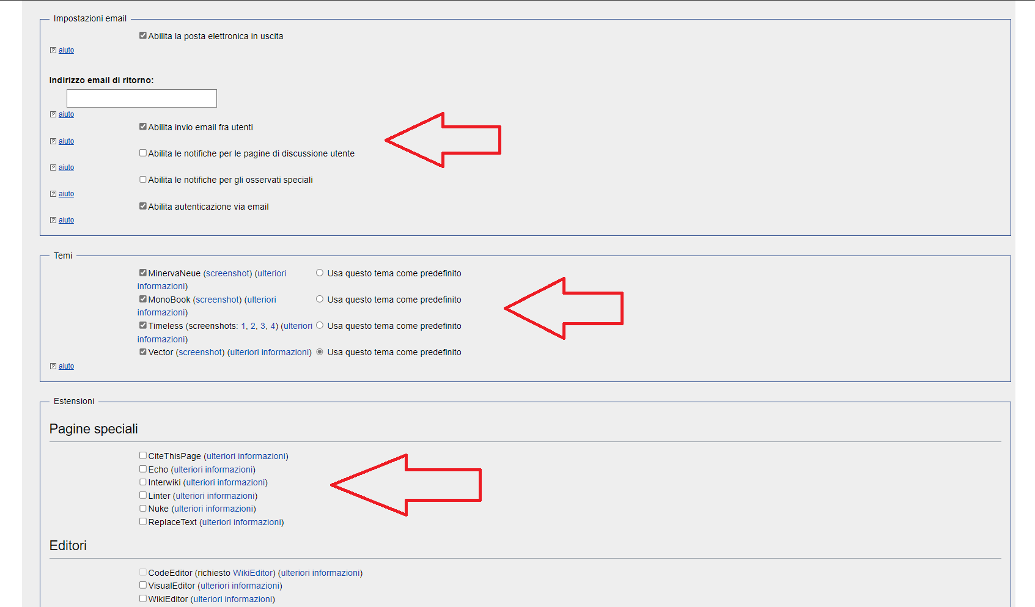Enable notifications for user discussion pages
Screen dimensions: 1035x607
tap(143, 153)
